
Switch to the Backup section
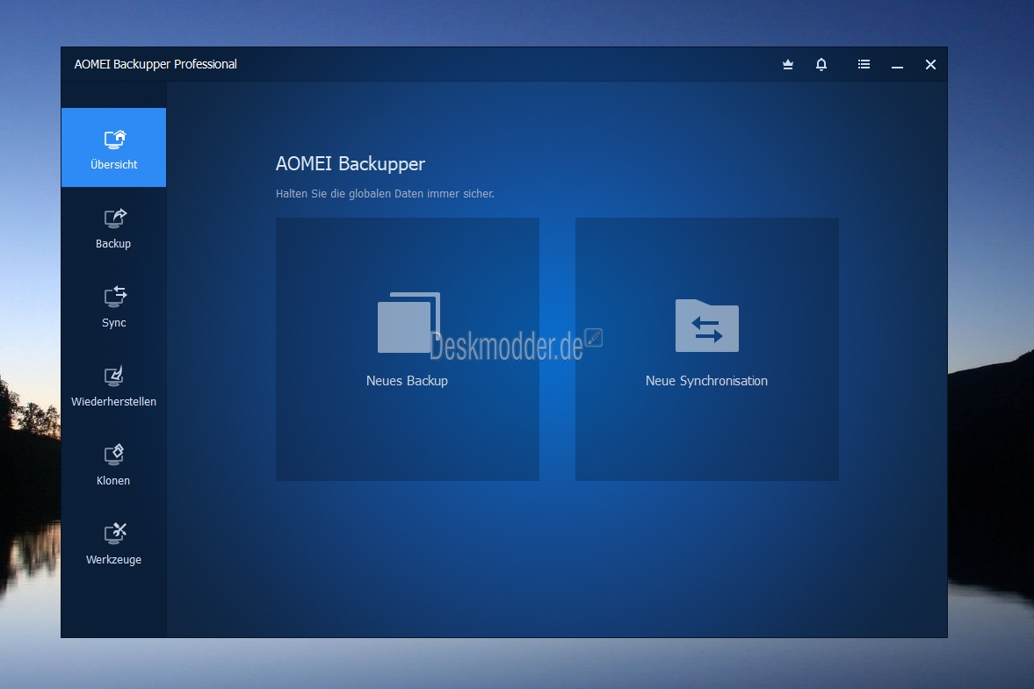pos(113,228)
